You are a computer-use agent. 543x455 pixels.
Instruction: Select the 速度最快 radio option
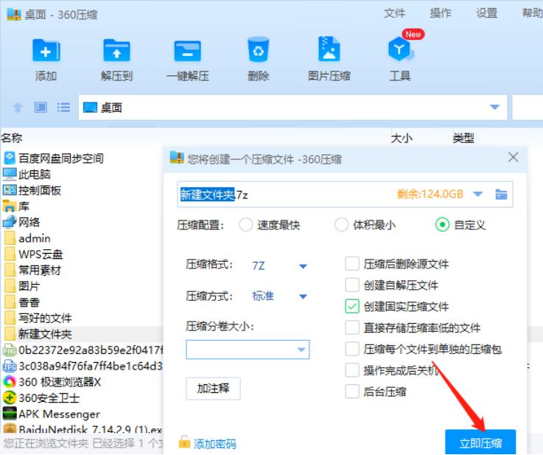pos(246,226)
